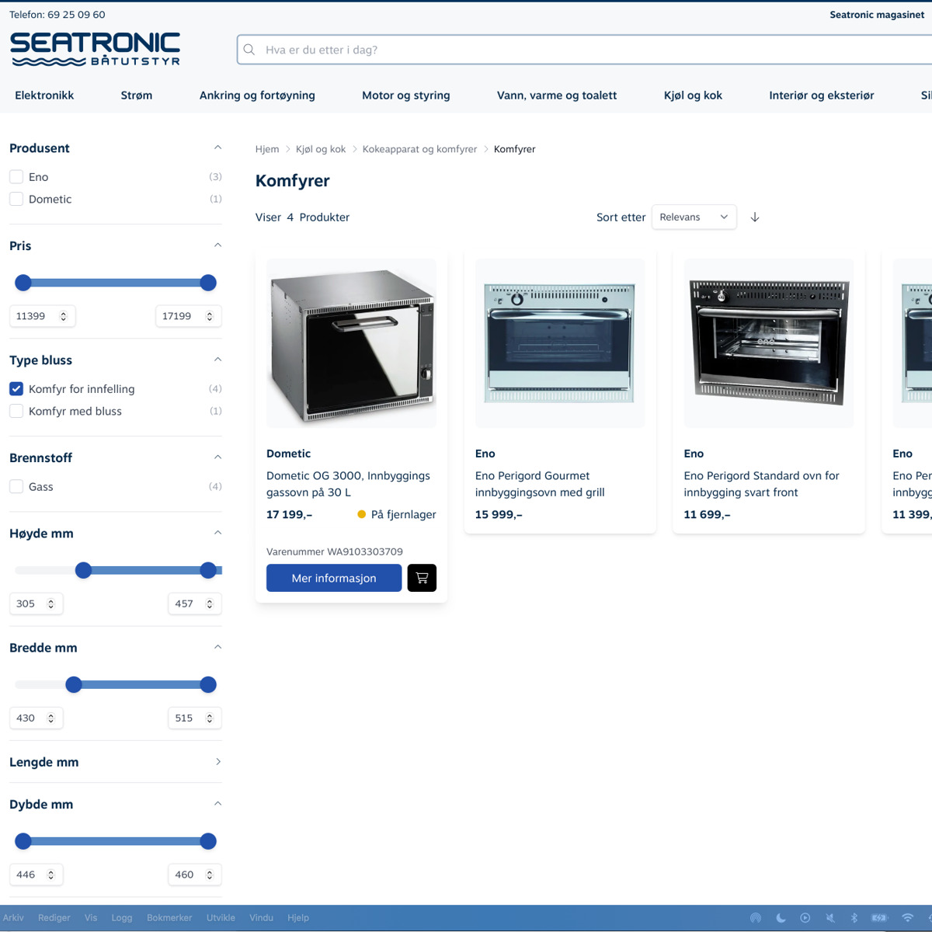
Task: Open the Relevans sort dropdown
Action: point(694,217)
